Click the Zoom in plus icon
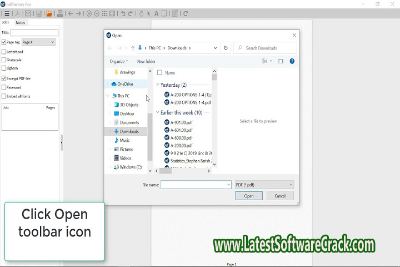 tap(89, 13)
